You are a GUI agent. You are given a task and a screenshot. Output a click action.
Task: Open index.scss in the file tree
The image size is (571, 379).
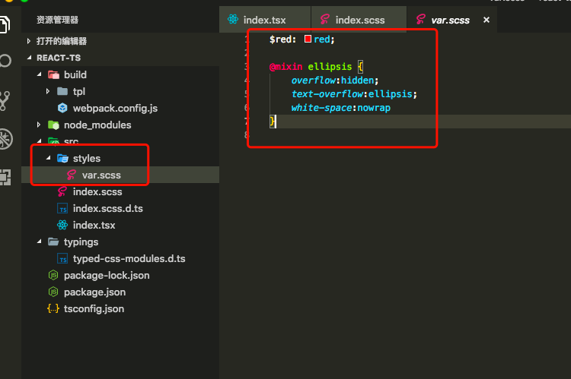click(97, 192)
